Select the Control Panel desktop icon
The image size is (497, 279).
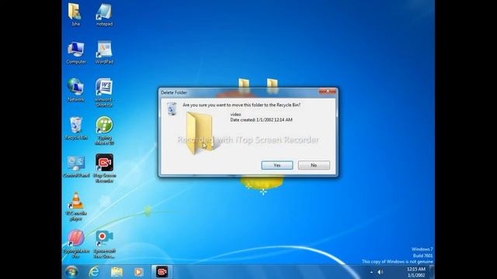tap(76, 167)
